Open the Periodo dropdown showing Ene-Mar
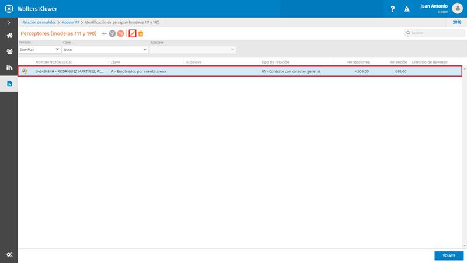Screen dimensions: 467x263 [x=40, y=50]
